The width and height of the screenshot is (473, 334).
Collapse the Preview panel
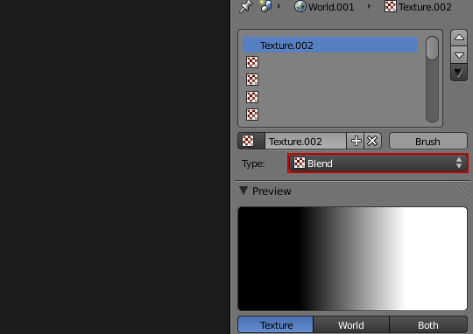(x=244, y=191)
